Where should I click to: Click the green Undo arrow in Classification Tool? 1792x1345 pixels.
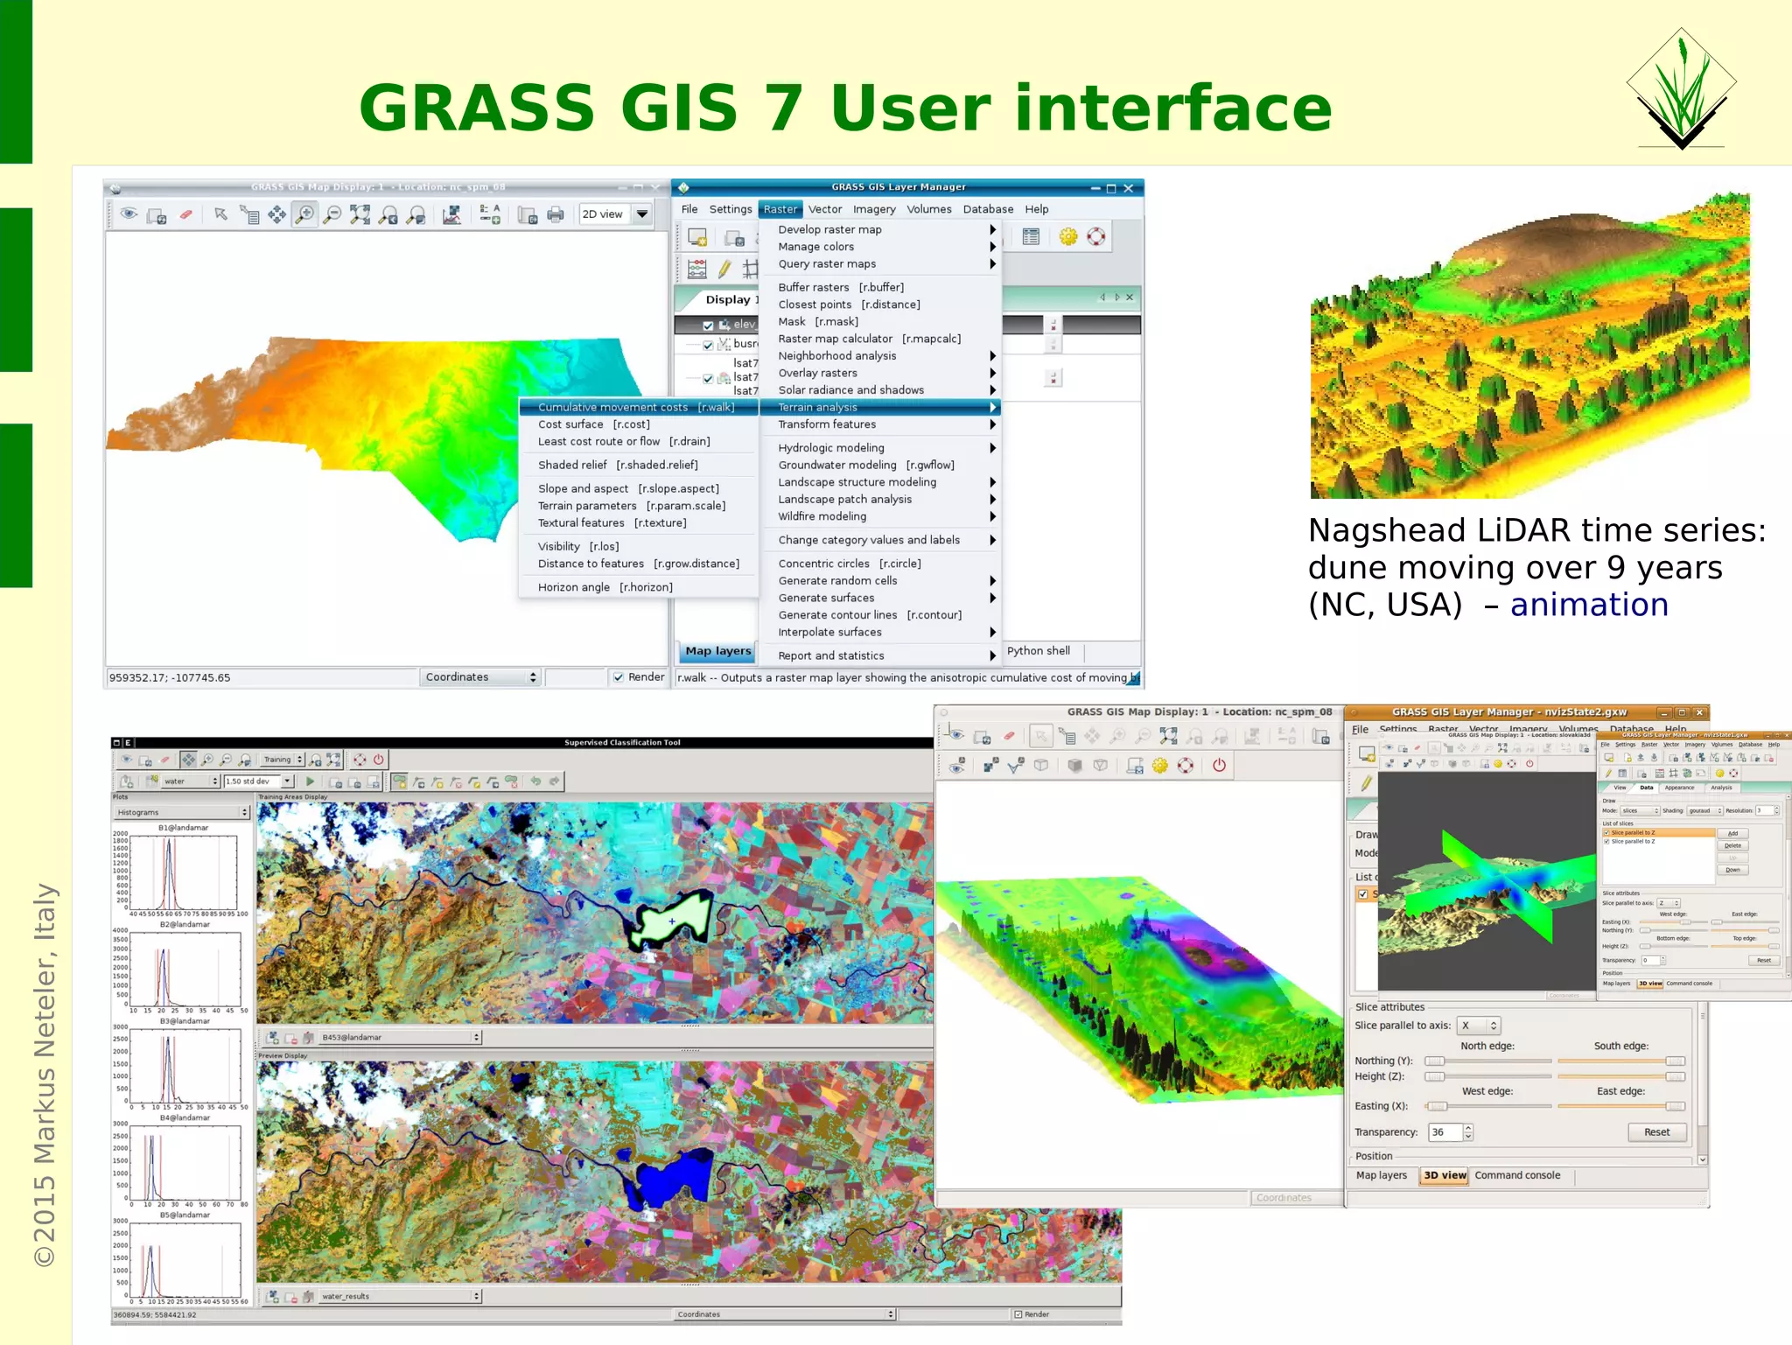coord(535,781)
